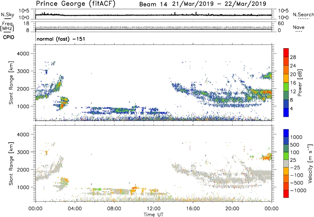Click "Slant Range [km]" label of velocity panel
Screen dimensions: 314x217
tap(11, 163)
